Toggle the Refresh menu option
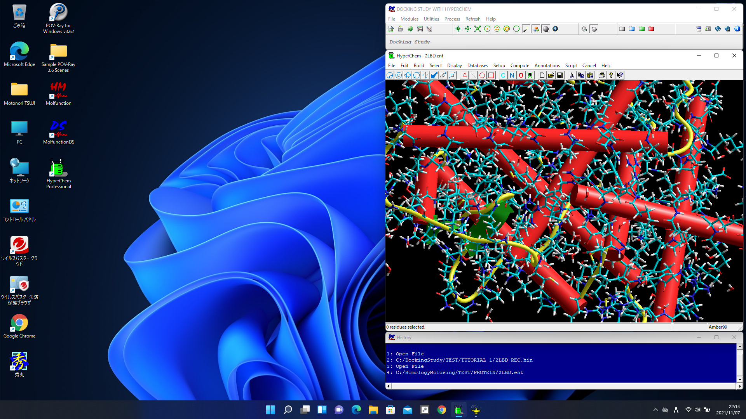The width and height of the screenshot is (746, 419). pos(471,19)
